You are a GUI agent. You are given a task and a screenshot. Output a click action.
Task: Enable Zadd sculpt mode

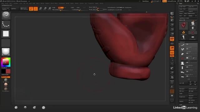(72, 7)
